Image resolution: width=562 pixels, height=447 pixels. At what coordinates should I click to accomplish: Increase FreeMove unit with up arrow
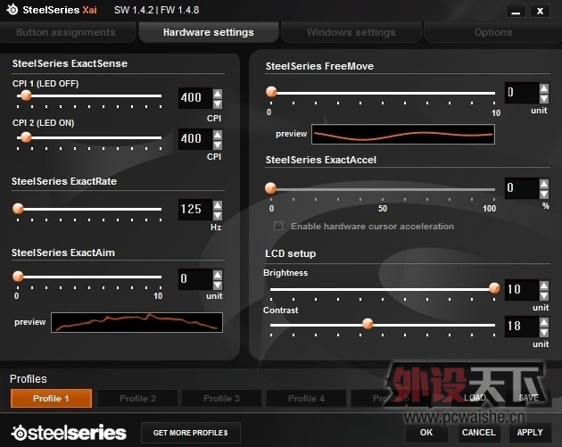(544, 88)
